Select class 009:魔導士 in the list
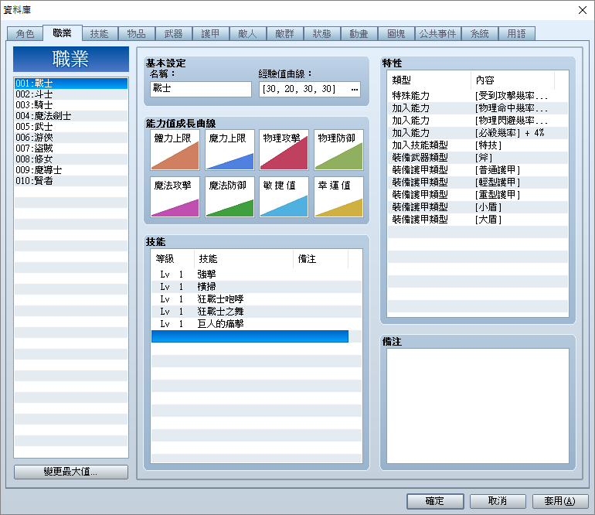This screenshot has width=595, height=515. pos(71,170)
